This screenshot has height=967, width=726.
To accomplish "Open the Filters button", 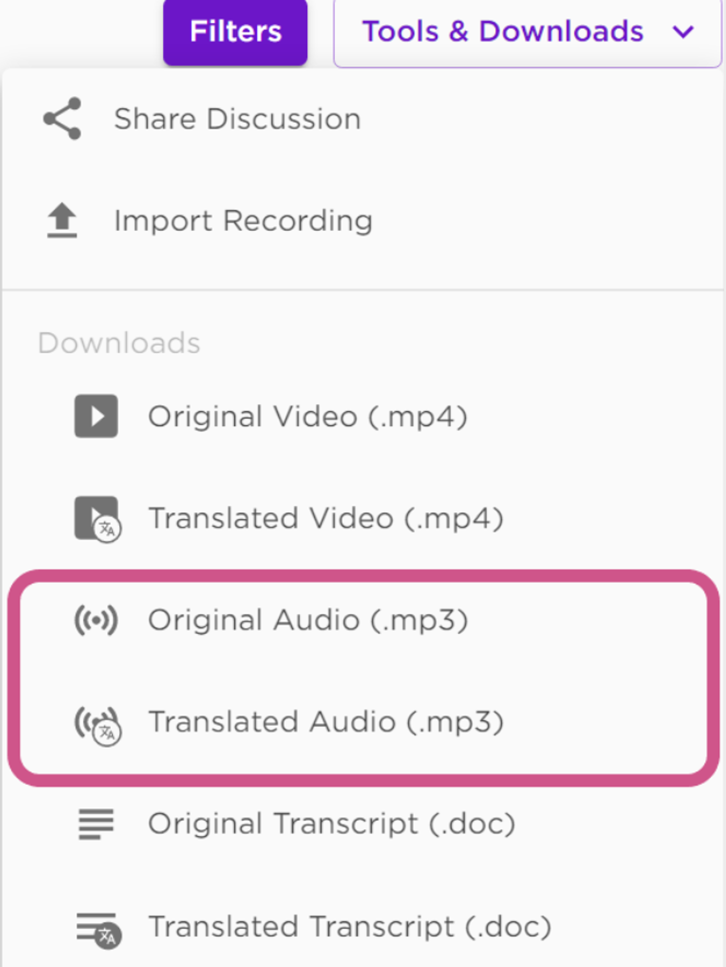I will click(236, 32).
